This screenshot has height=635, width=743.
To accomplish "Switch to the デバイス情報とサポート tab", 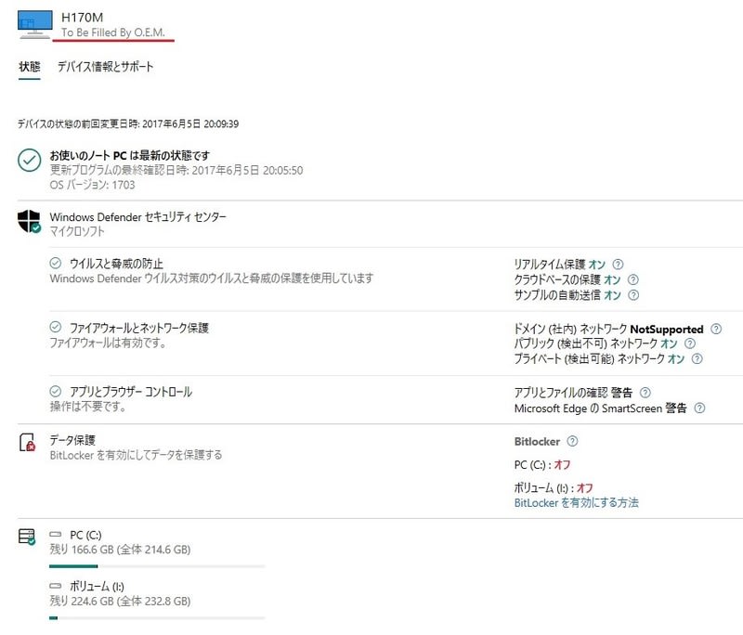I will click(106, 67).
